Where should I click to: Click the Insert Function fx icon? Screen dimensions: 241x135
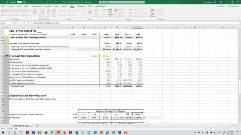click(x=29, y=23)
